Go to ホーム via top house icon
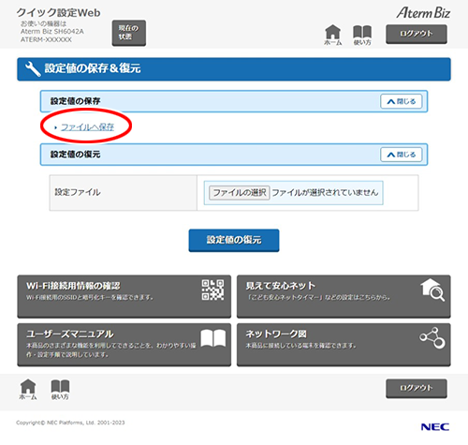The image size is (468, 445). pyautogui.click(x=332, y=35)
